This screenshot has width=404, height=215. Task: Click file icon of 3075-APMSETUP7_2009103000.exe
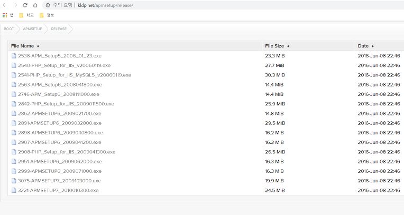pyautogui.click(x=14, y=181)
